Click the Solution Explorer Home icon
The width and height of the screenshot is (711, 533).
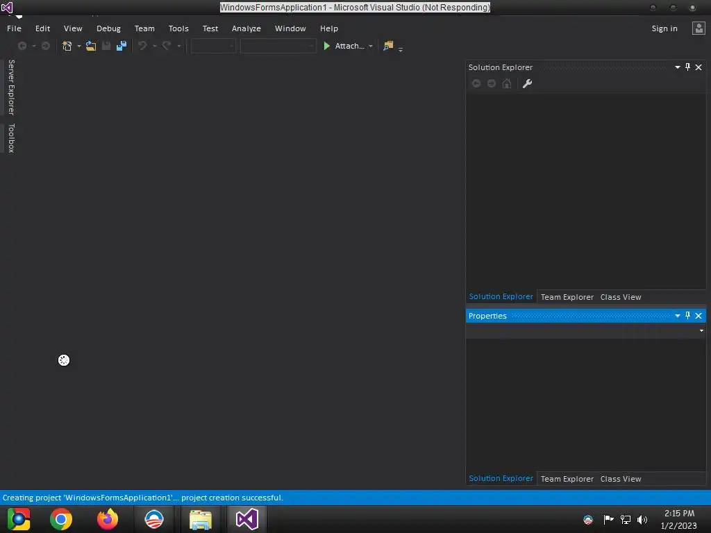[507, 83]
